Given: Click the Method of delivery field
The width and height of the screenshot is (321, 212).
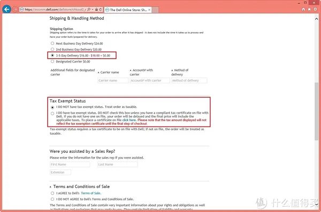Looking at the screenshot, I should tap(189, 81).
